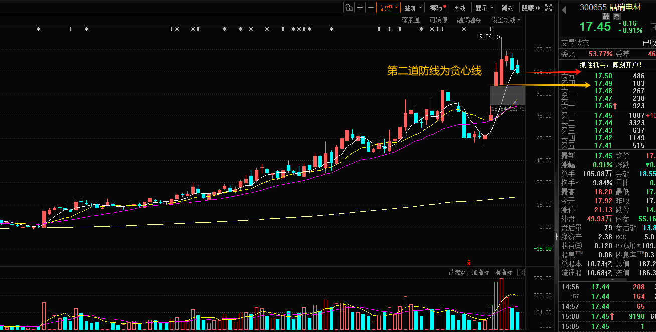Click the stock name 晶瑞电材

625,7
